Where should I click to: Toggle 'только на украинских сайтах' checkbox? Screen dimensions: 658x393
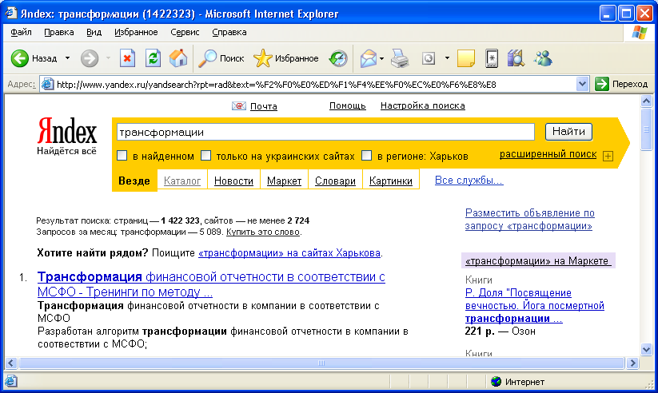(x=205, y=155)
